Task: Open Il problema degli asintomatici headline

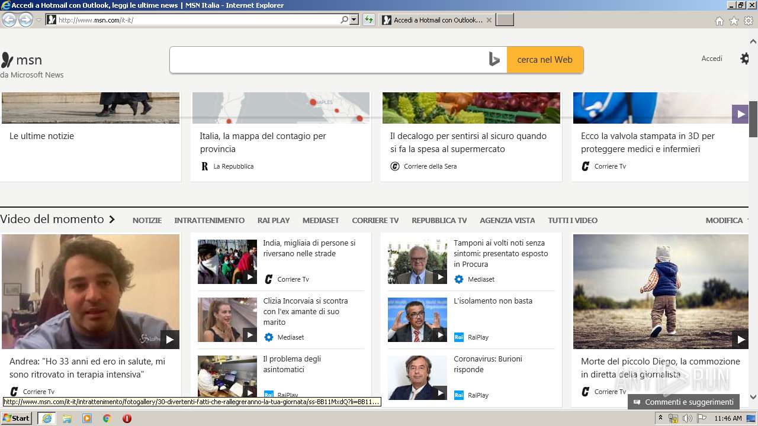Action: point(292,364)
